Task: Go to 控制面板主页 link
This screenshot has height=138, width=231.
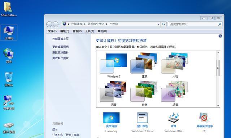Action: pos(60,39)
